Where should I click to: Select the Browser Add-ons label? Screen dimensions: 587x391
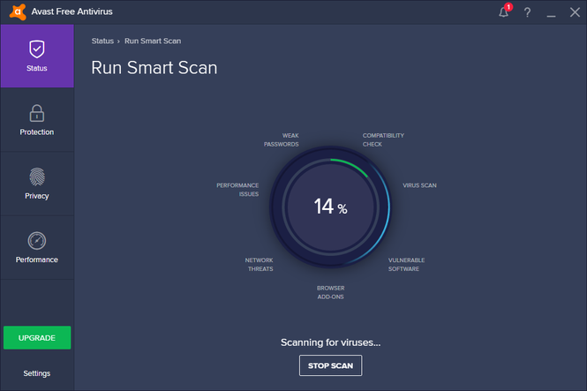(x=330, y=292)
